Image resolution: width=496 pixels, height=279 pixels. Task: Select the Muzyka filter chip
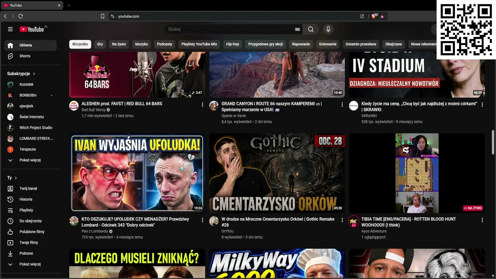141,44
